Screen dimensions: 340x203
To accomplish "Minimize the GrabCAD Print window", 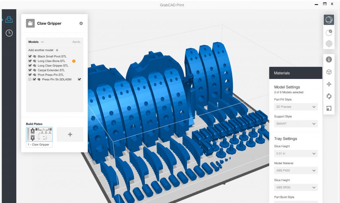I will tap(316, 4).
